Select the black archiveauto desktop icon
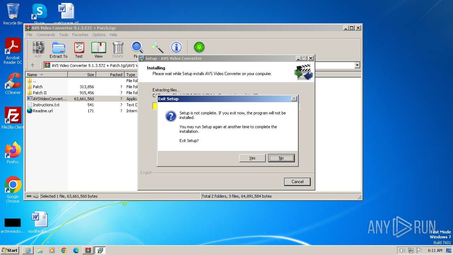The image size is (453, 255). (x=12, y=225)
